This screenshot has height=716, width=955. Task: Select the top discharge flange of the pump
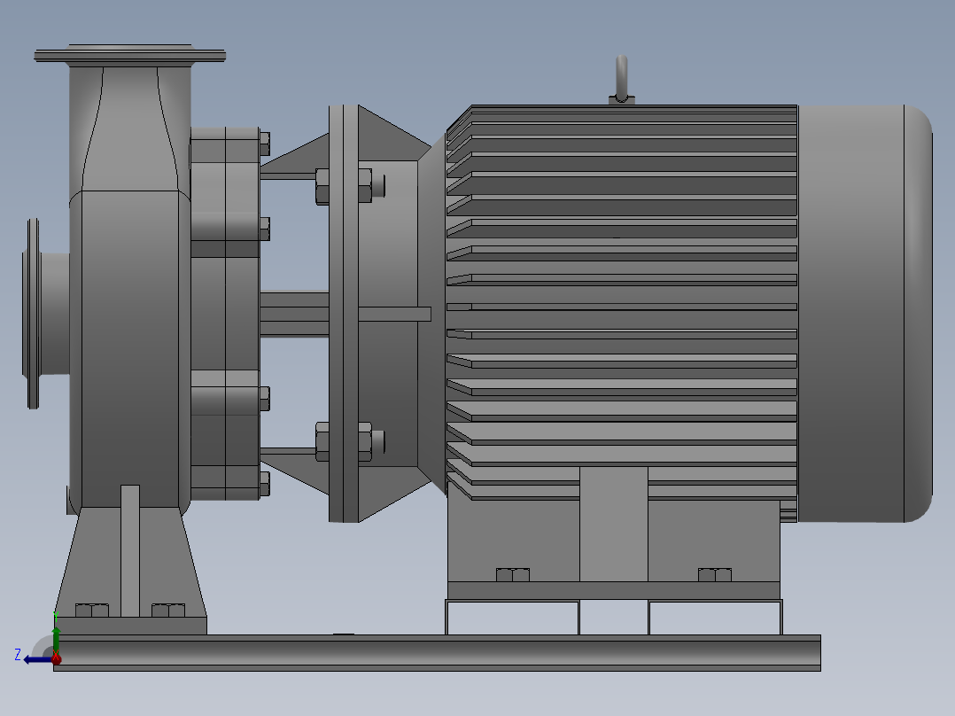129,56
